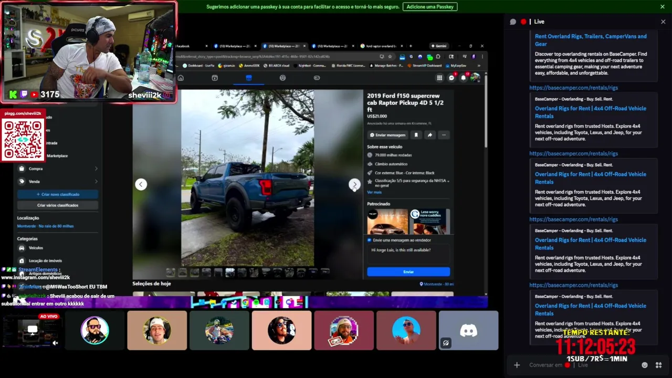The height and width of the screenshot is (378, 672).
Task: Toggle the hidden-video icon on Discord tile
Action: pos(446,343)
